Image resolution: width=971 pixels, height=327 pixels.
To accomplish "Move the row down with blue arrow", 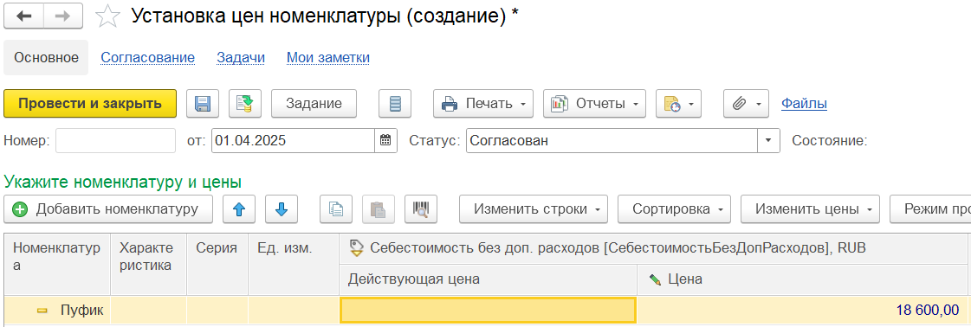I will pyautogui.click(x=282, y=209).
